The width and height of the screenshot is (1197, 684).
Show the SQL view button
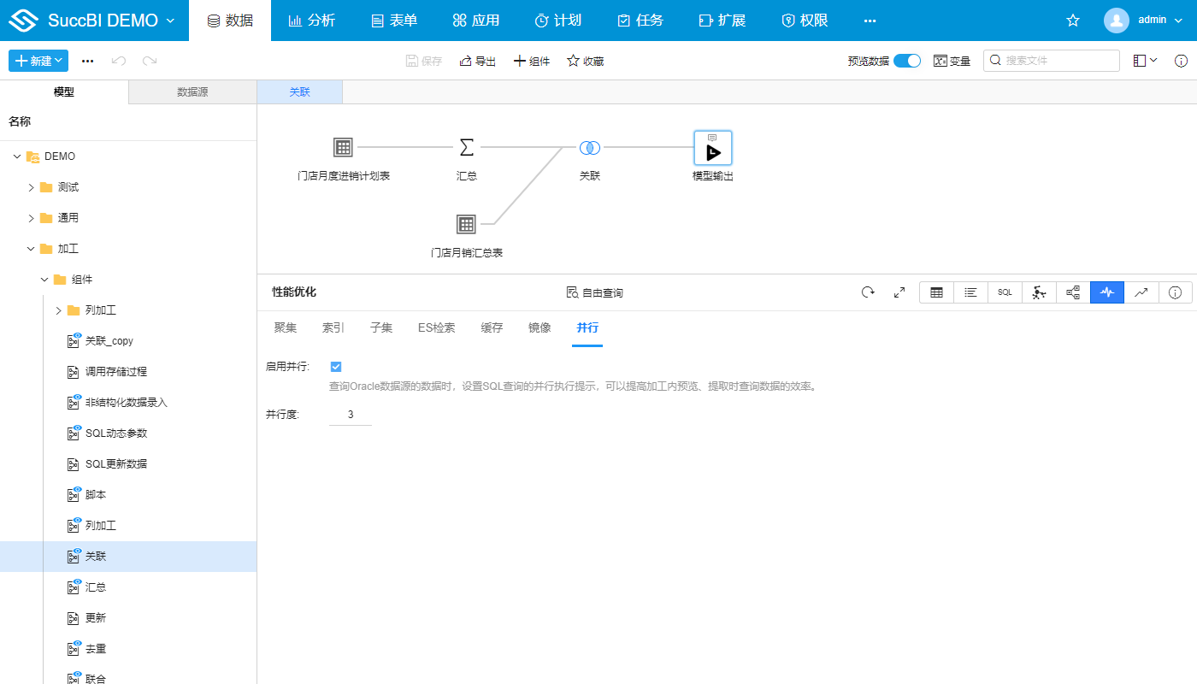click(1005, 292)
